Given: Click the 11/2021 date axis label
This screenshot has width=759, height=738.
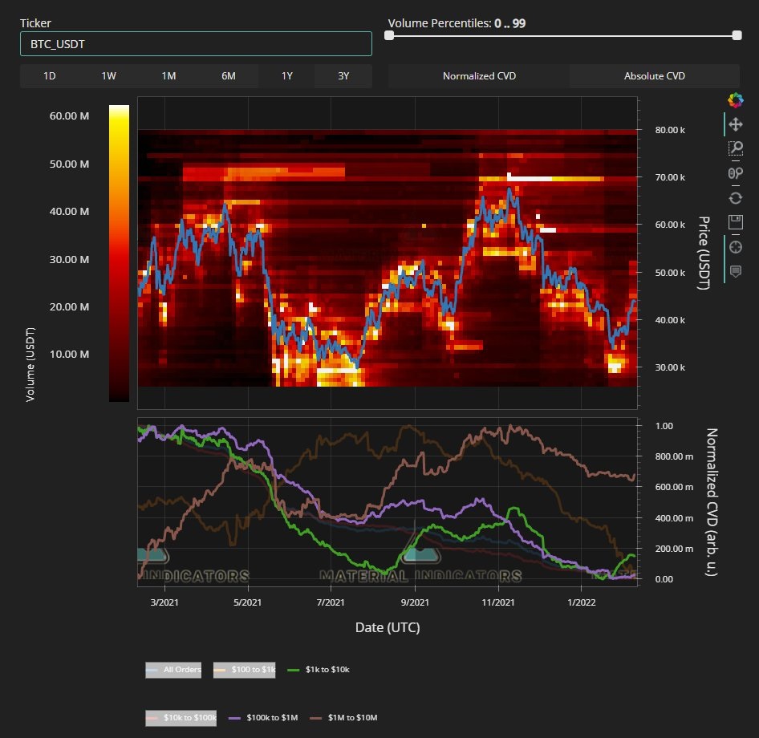Looking at the screenshot, I should [x=498, y=602].
